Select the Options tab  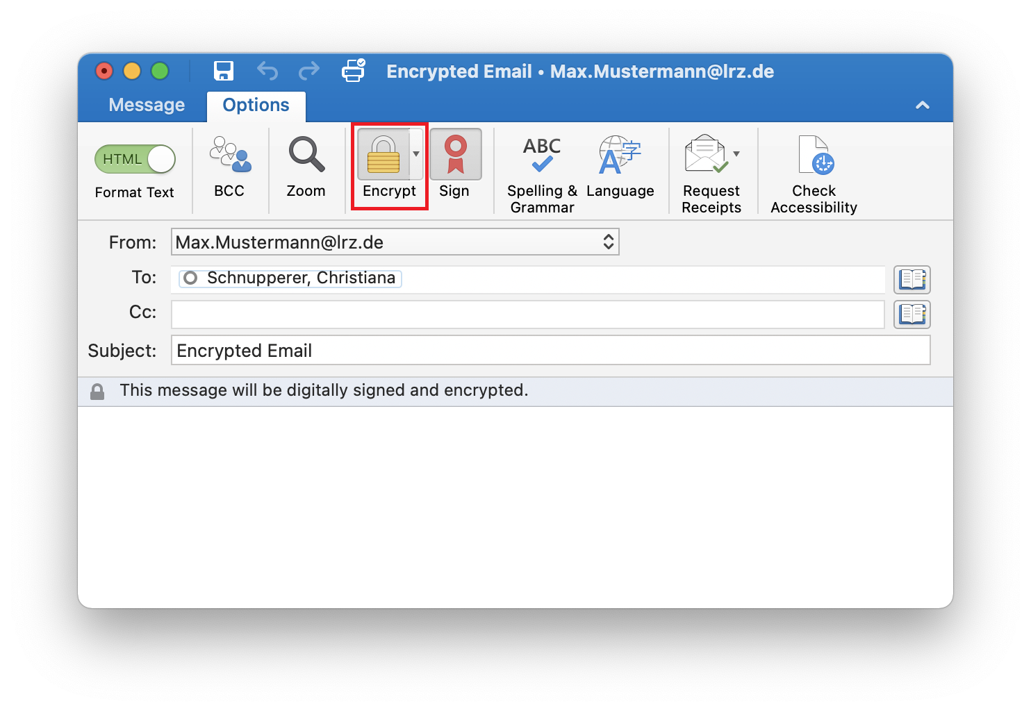(x=256, y=105)
